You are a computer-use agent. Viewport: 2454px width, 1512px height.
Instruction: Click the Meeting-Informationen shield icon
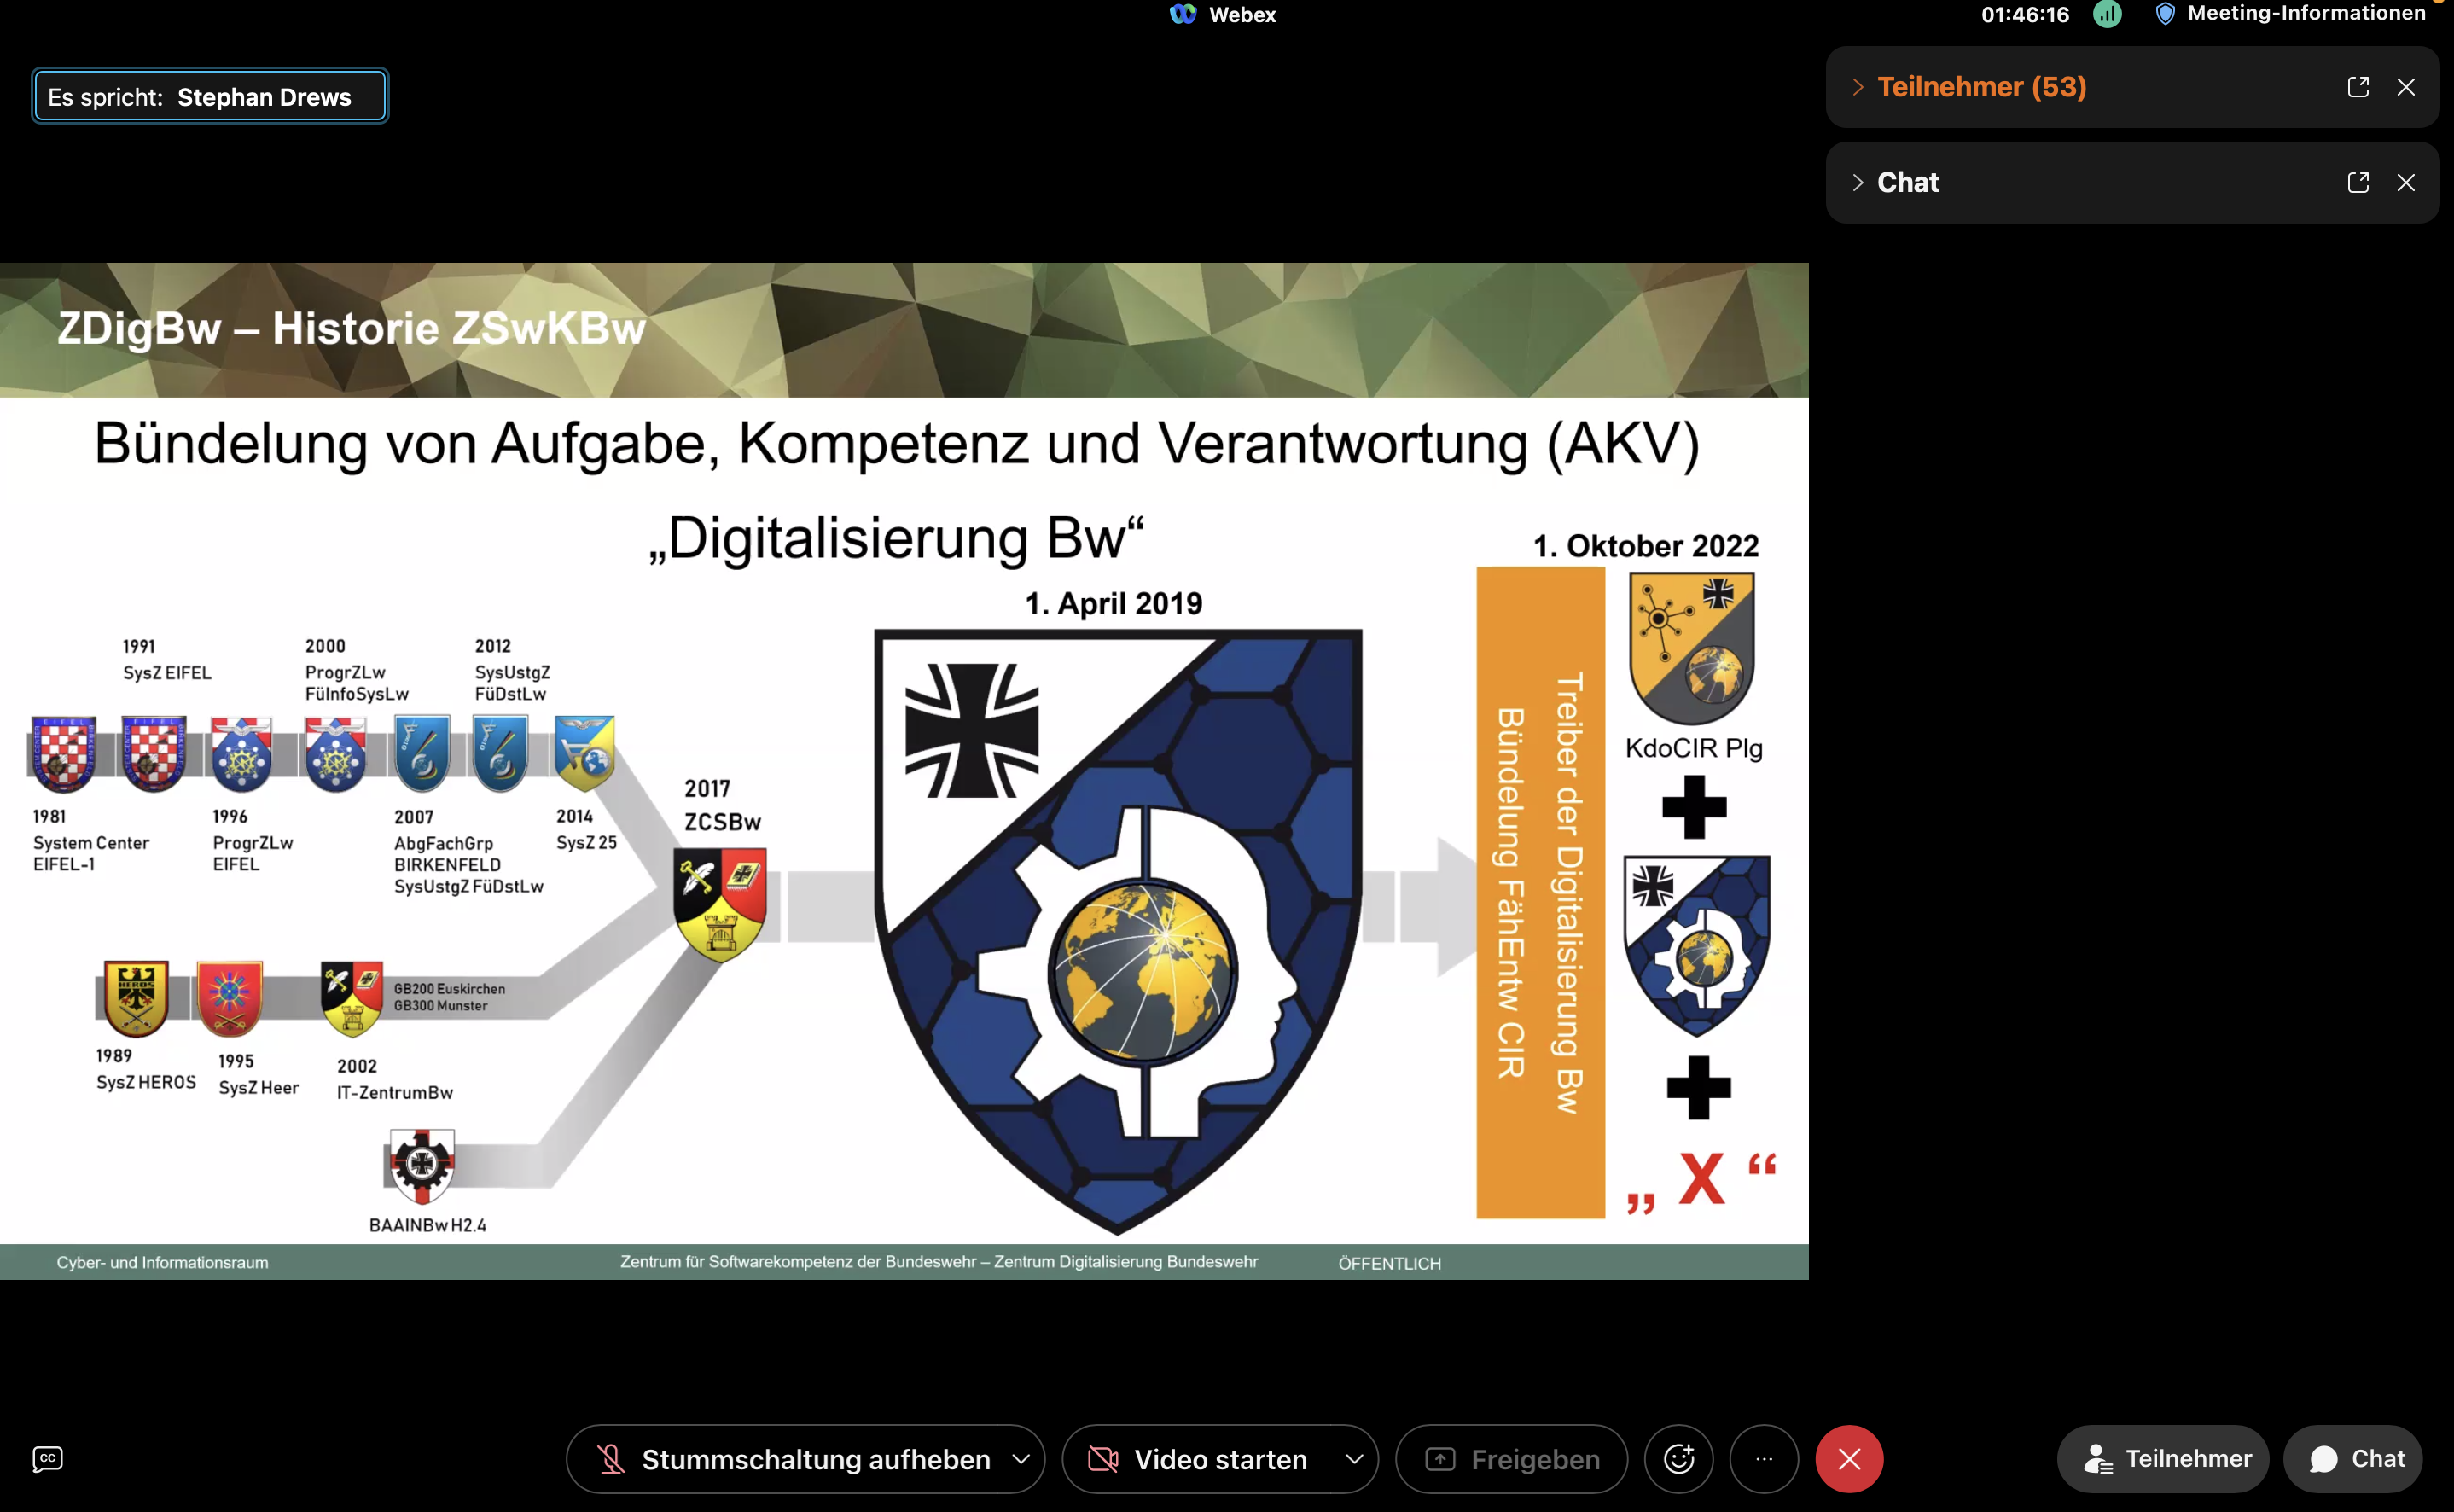pyautogui.click(x=2164, y=14)
